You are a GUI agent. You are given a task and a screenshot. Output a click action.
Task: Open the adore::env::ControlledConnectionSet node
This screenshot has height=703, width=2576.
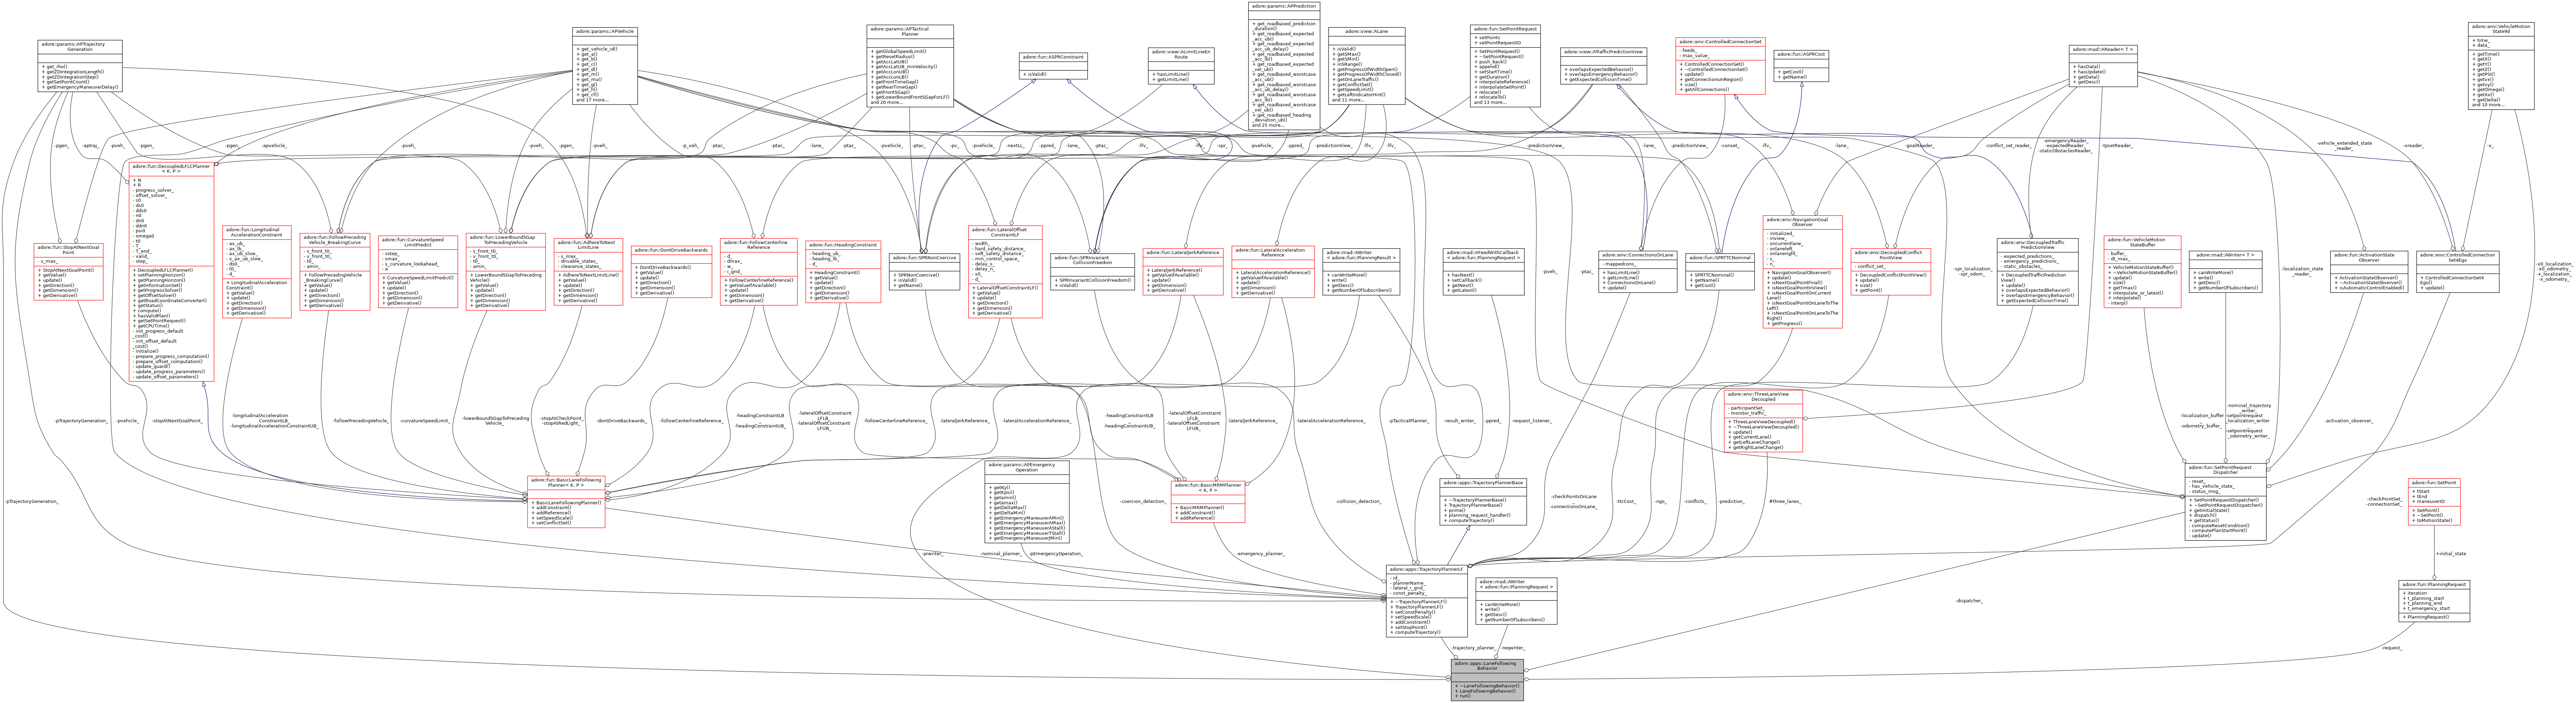1720,66
